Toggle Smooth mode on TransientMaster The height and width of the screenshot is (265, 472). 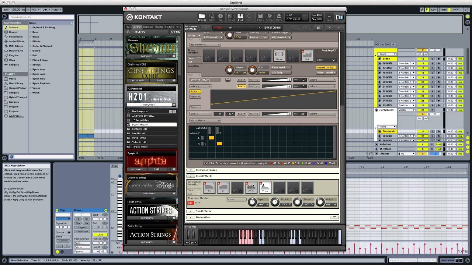(x=236, y=199)
